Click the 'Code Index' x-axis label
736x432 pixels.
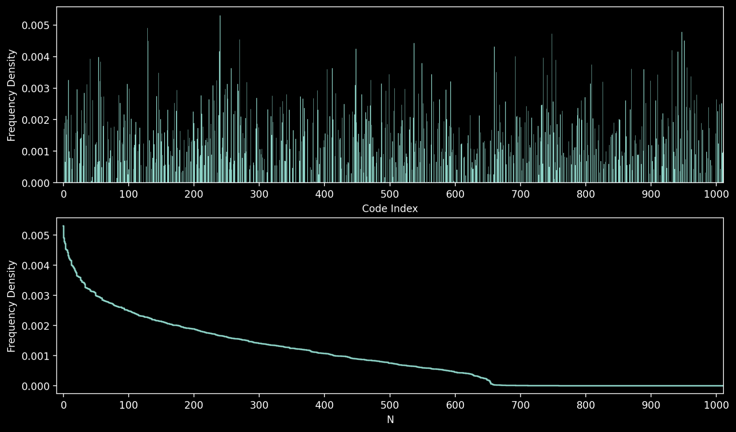tap(390, 209)
